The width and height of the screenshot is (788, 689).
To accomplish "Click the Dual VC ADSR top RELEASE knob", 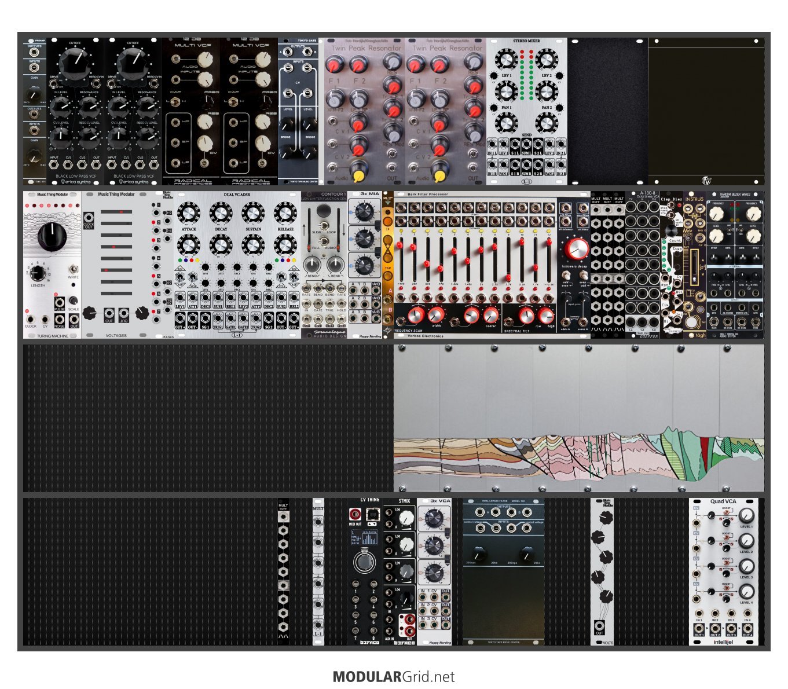I will [285, 214].
